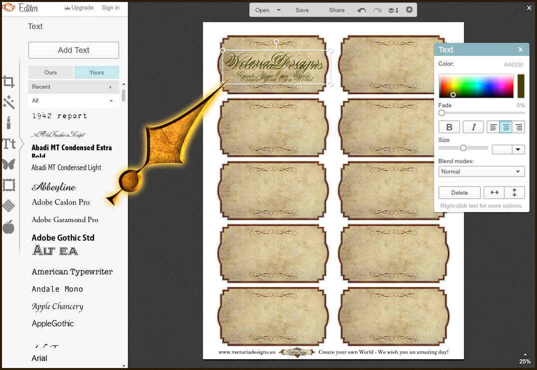Select the Abbeyline font
This screenshot has width=537, height=370.
coord(54,187)
